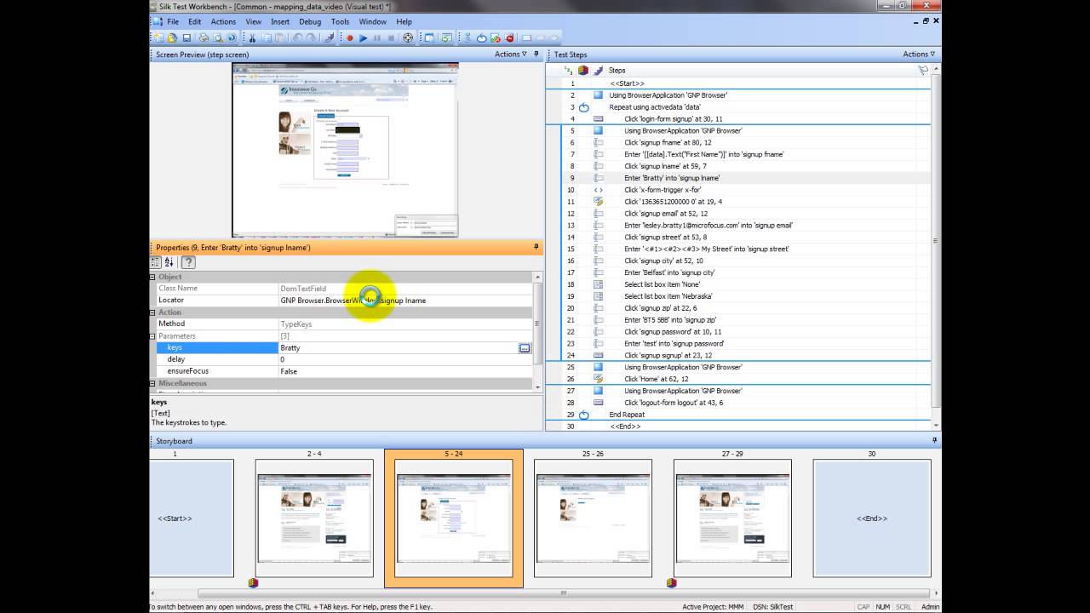Pin the Storyboard panel with pushpin
1090x613 pixels.
pyautogui.click(x=934, y=440)
